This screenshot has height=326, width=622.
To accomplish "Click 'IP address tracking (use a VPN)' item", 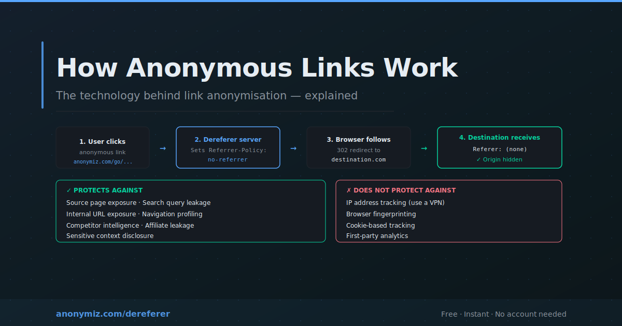I will (x=395, y=203).
